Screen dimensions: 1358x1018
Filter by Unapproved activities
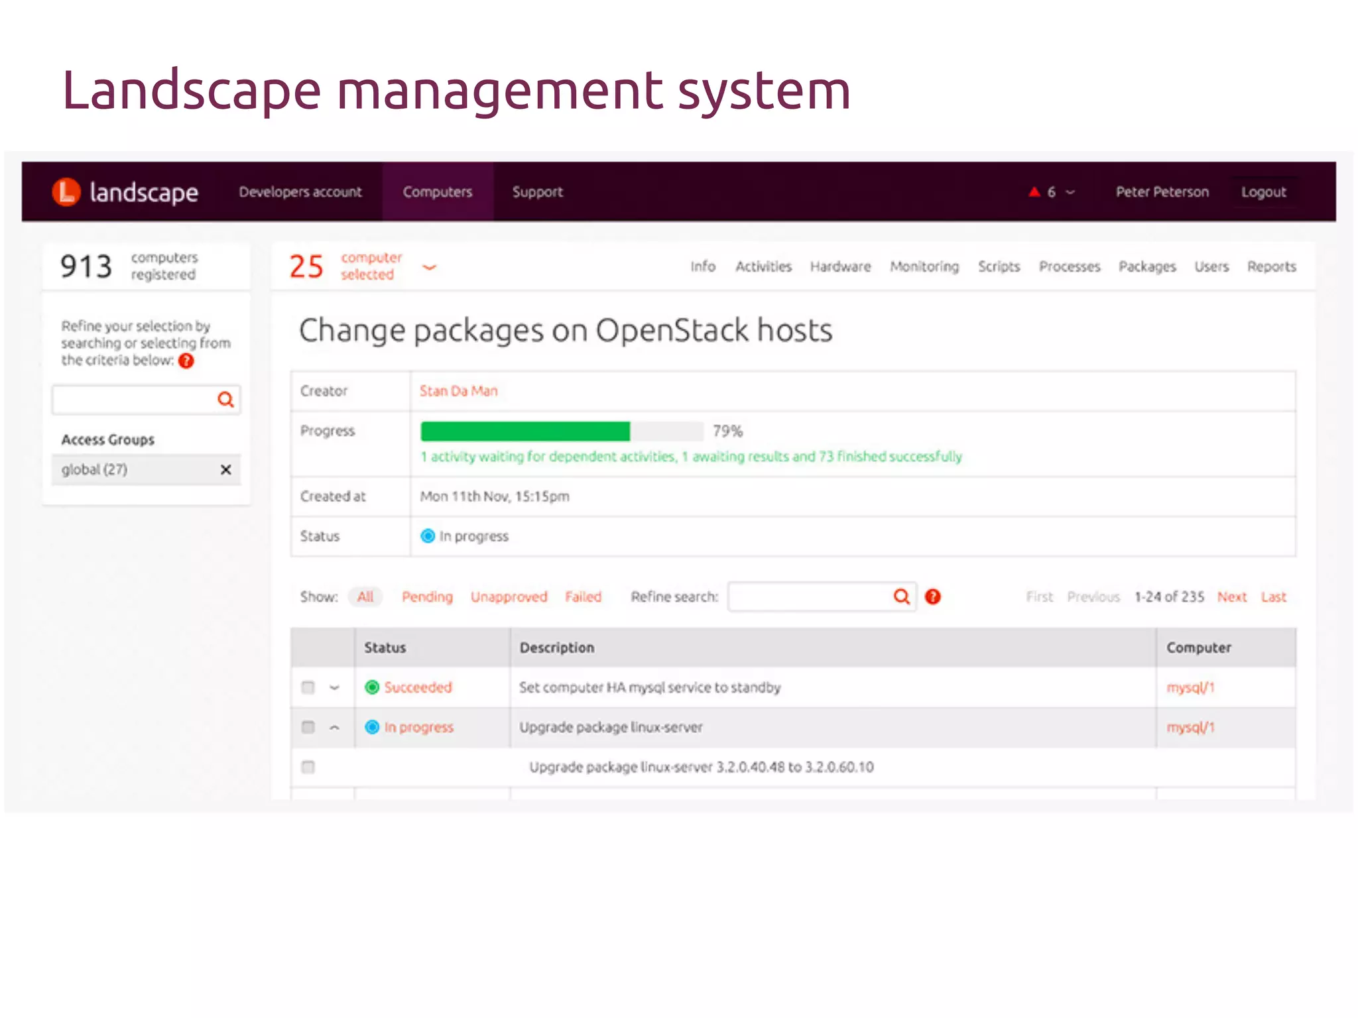(509, 596)
